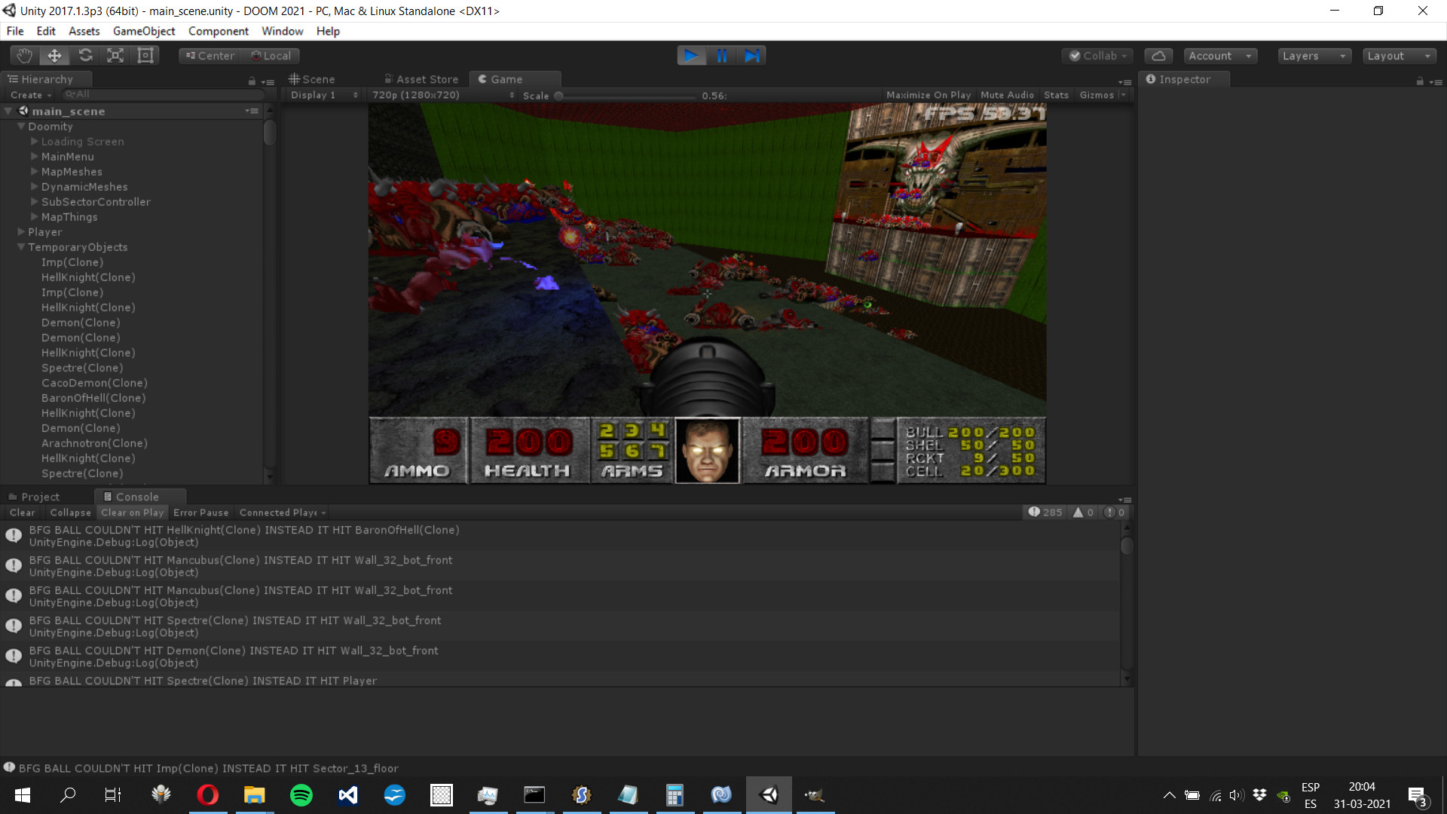Open the Assets menu
This screenshot has height=814, width=1447.
84,31
